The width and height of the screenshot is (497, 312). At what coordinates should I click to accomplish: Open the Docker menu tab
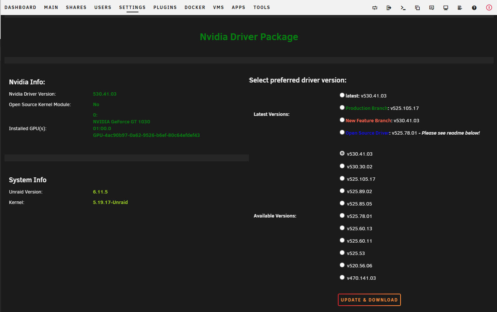tap(195, 7)
